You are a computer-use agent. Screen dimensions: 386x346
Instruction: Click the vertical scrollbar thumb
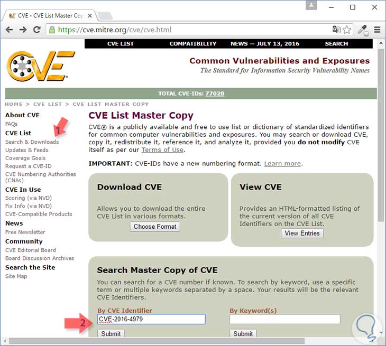[x=381, y=134]
